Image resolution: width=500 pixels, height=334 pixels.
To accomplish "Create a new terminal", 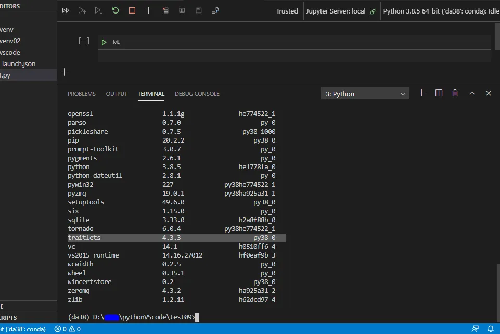I will (x=422, y=93).
